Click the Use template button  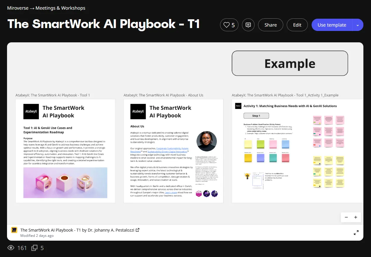click(332, 25)
